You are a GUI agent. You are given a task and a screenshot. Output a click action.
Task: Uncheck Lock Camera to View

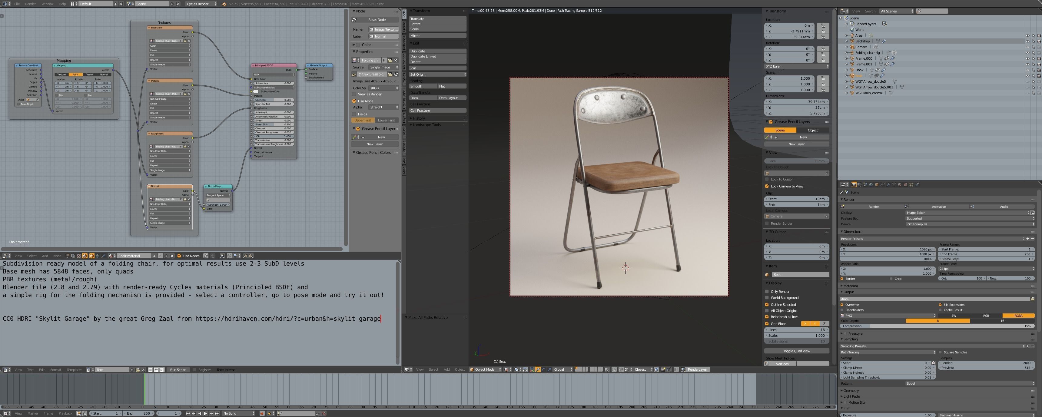[x=767, y=186]
